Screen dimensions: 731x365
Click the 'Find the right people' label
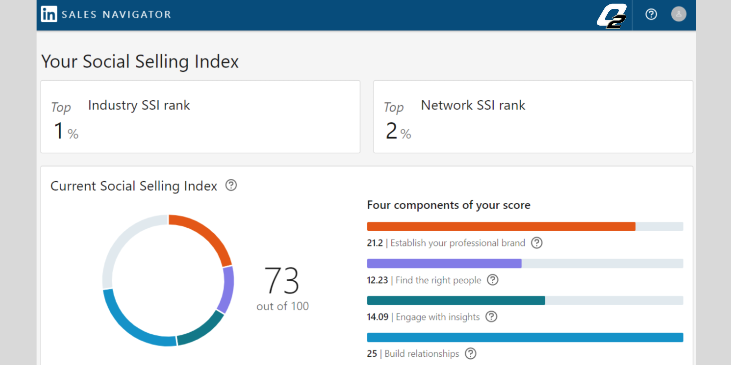pos(438,280)
